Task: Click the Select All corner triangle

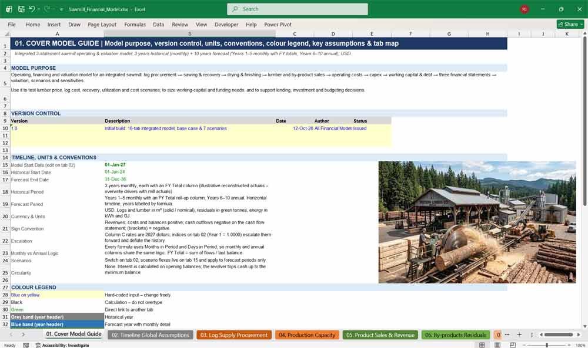Action: pyautogui.click(x=6, y=33)
